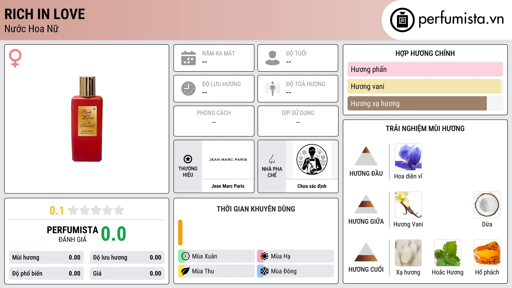
Task: Click the sillage icon beside Độ toả hương
Action: click(272, 88)
